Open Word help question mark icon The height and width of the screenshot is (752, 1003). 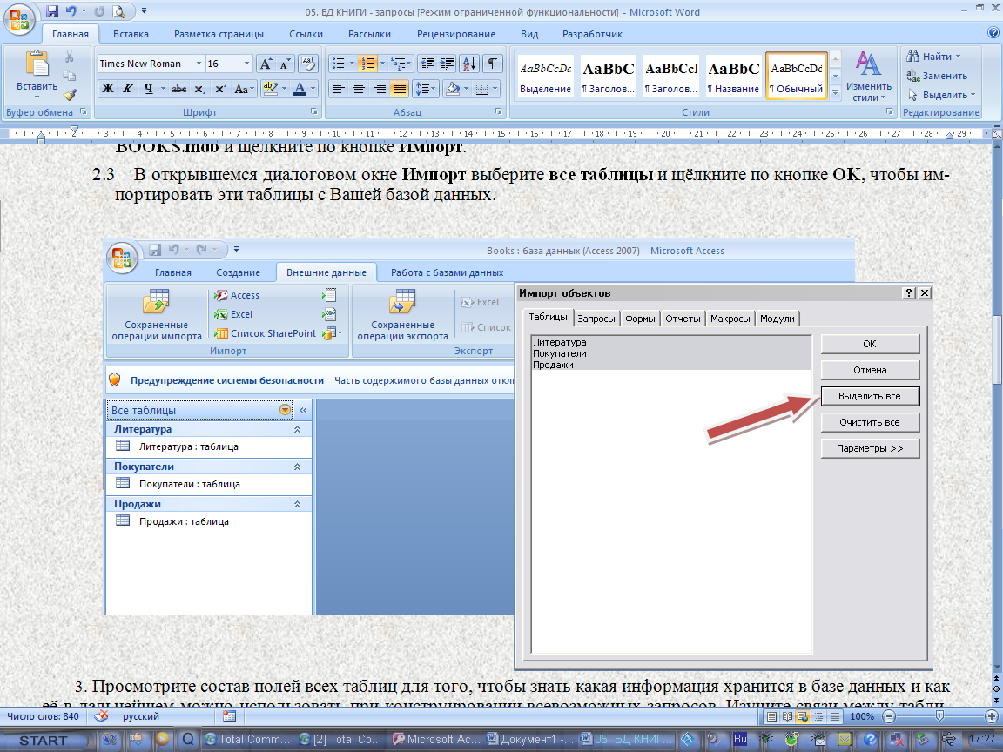click(x=993, y=32)
